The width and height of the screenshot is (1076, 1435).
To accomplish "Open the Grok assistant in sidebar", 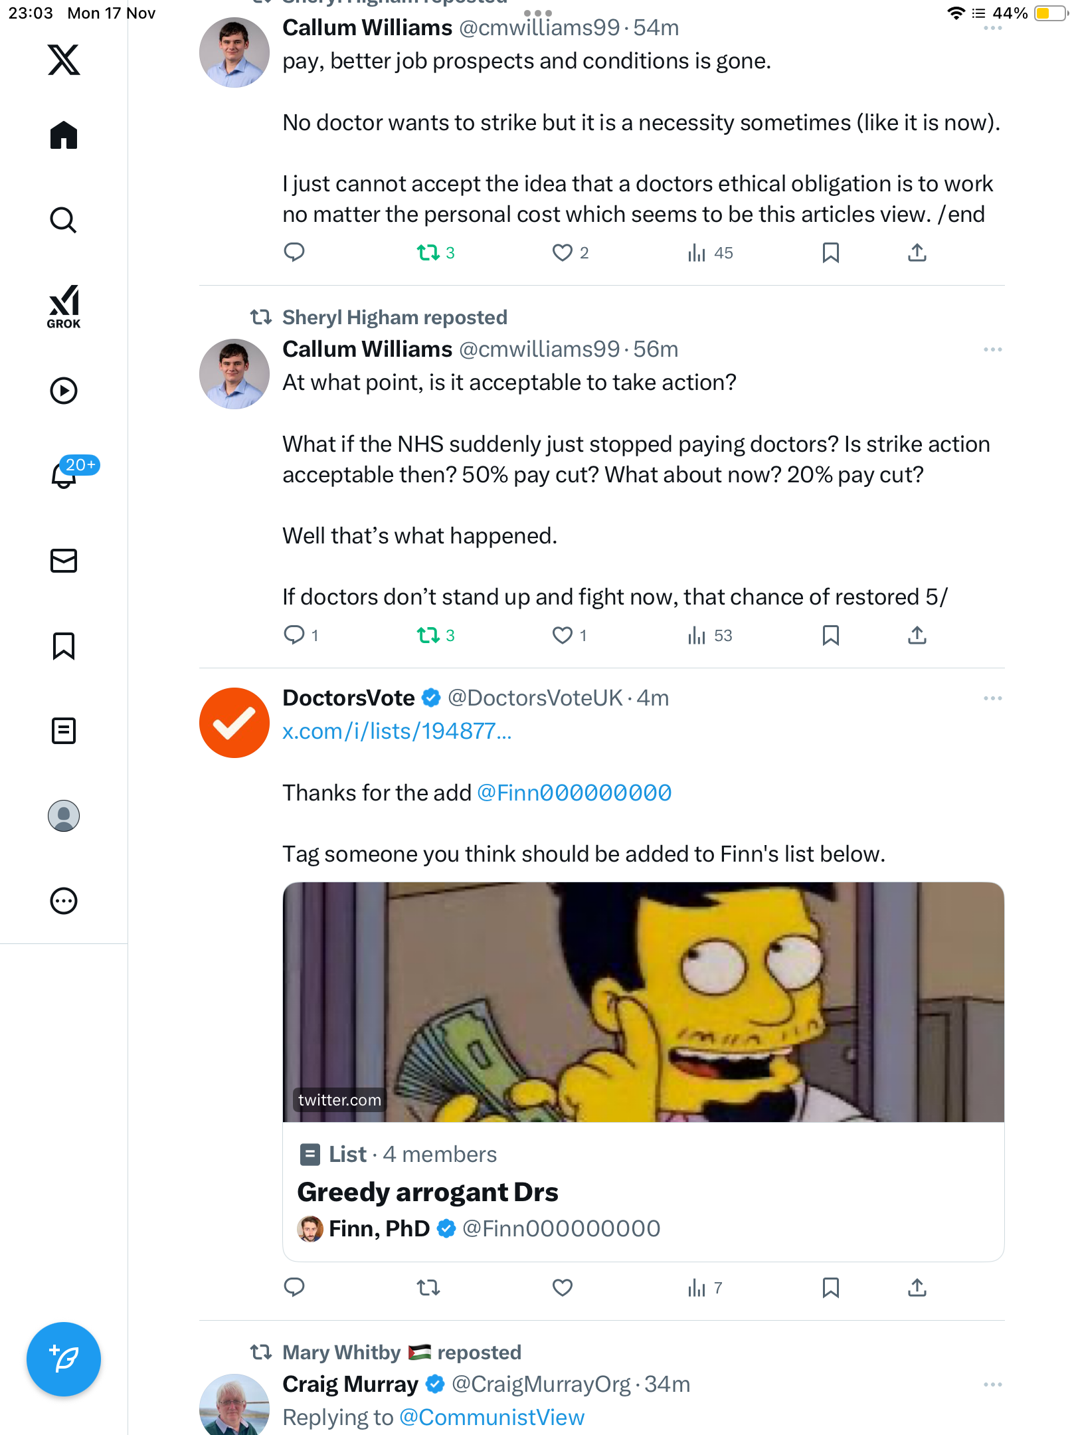I will [x=64, y=307].
